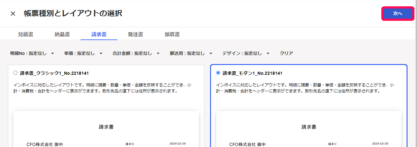Screen dimensions: 417x147
Task: Click the クラシック1 layout description text
Action: 102,88
